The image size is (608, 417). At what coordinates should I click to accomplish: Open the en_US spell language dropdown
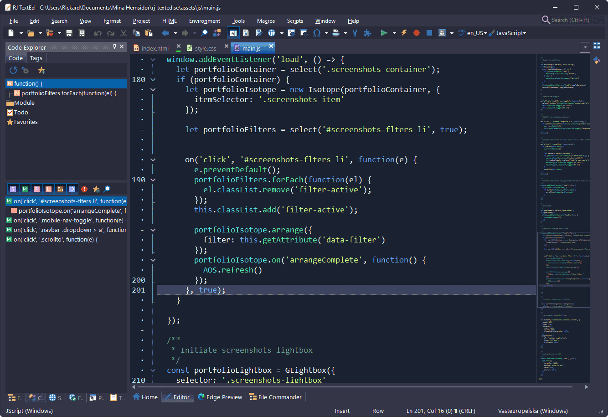(x=485, y=33)
